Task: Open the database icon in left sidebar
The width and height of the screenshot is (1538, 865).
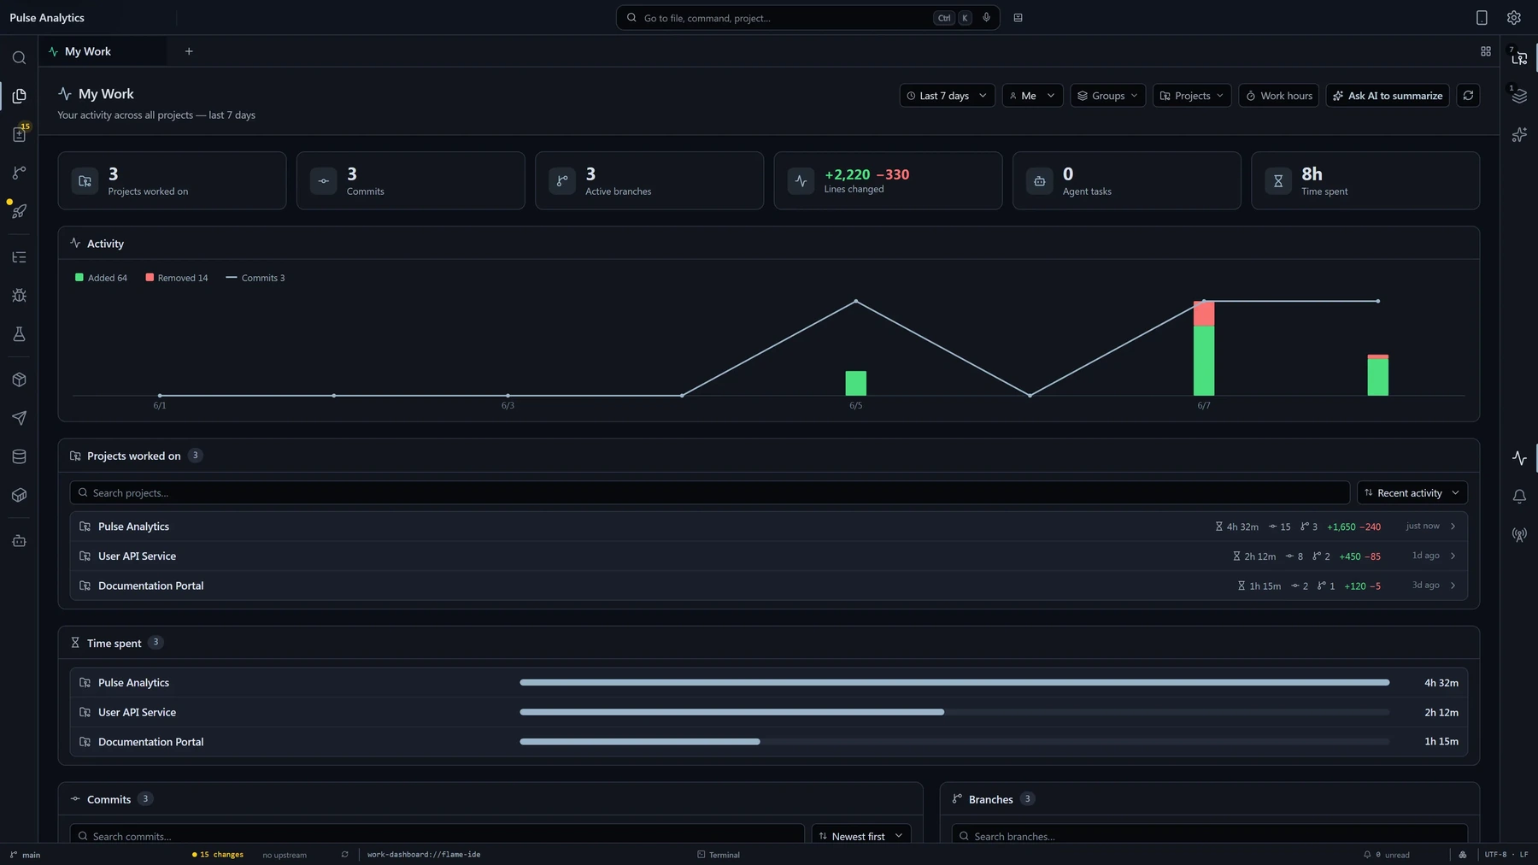Action: point(19,456)
